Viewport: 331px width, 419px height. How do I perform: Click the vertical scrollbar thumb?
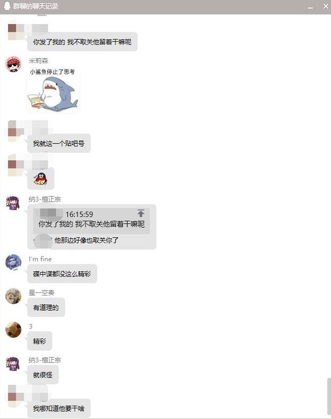point(329,397)
